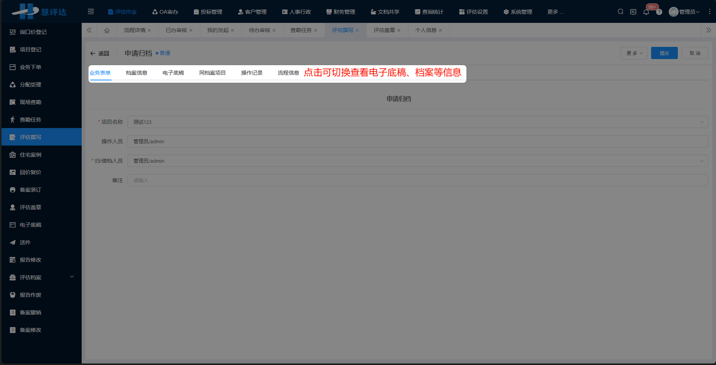This screenshot has height=365, width=716.
Task: Switch selected form tab to 档案信息
Action: (136, 72)
